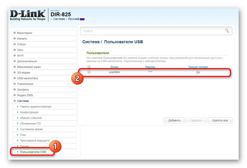Expand the Transmission menu section
Screen dimensions: 247x168
point(44,84)
